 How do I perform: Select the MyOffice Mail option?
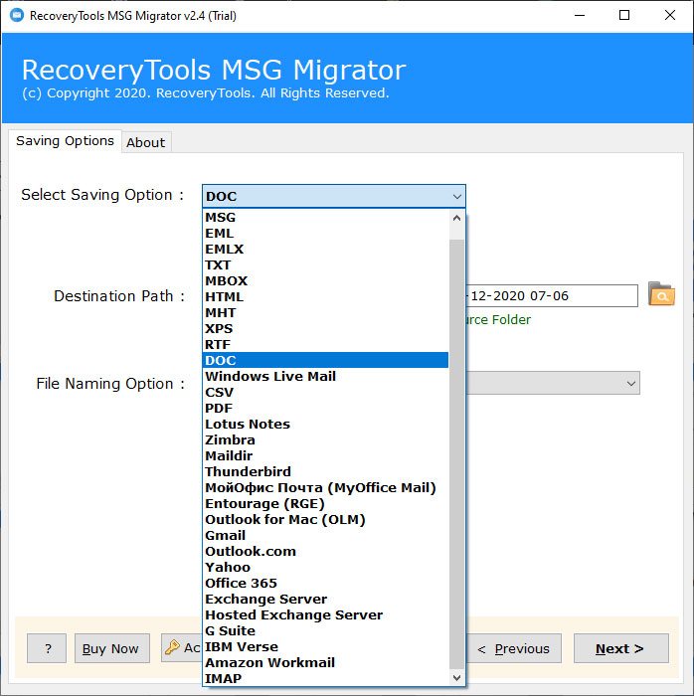(325, 488)
